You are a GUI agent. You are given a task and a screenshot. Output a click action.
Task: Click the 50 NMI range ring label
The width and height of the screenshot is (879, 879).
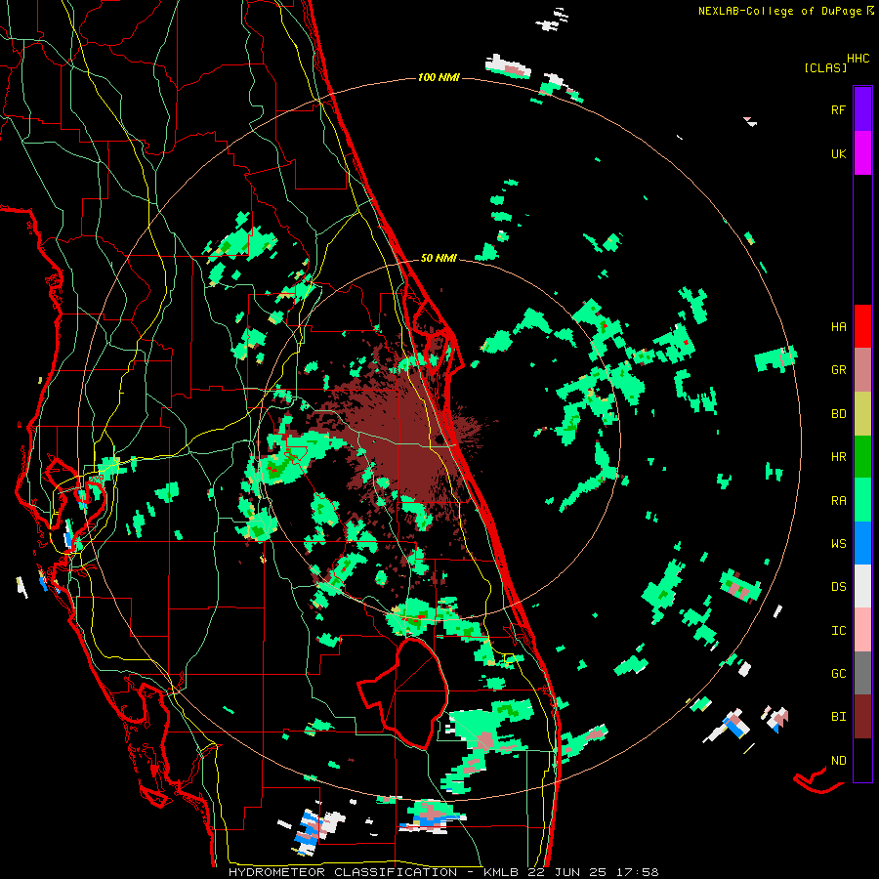click(439, 259)
